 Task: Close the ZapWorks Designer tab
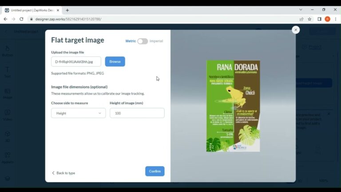click(58, 10)
